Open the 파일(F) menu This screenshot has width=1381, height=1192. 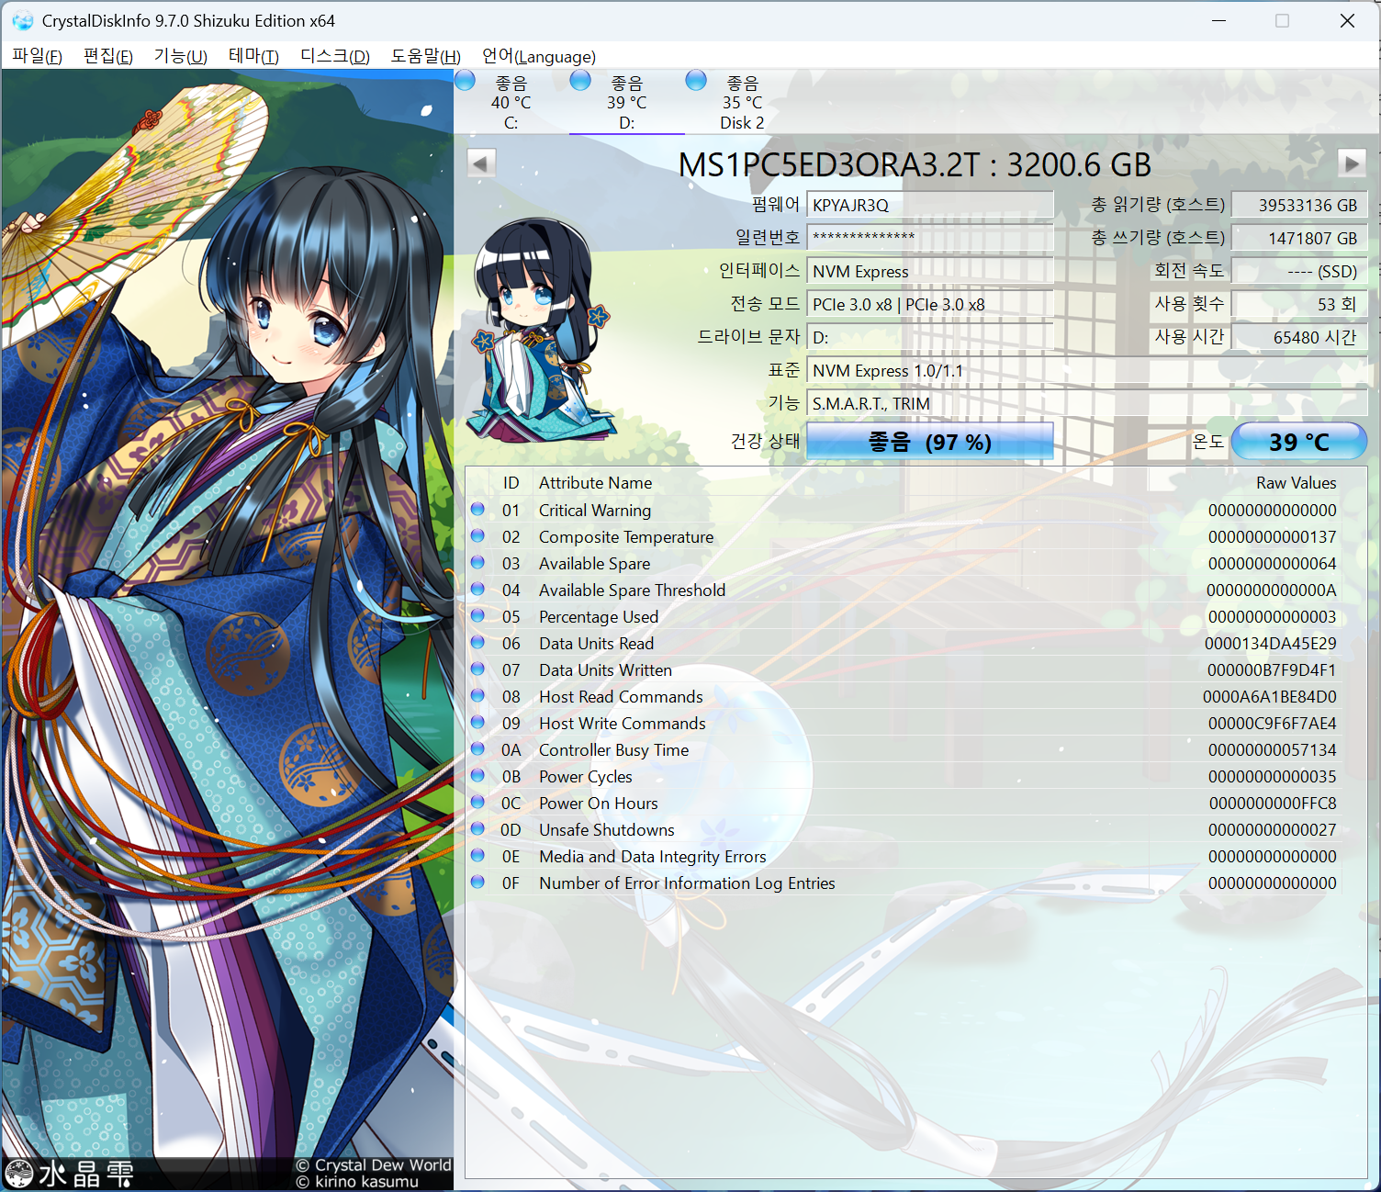37,56
